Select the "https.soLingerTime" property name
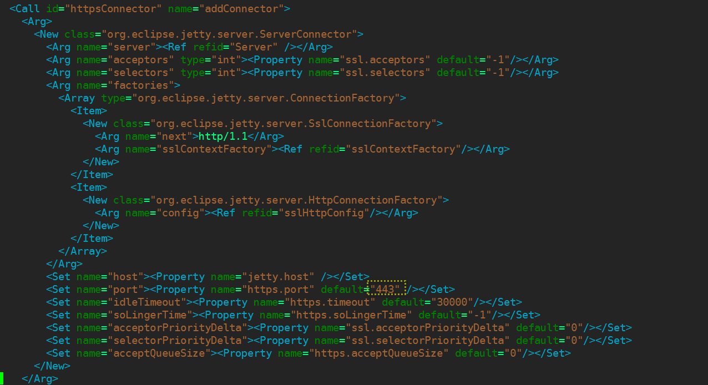Viewport: 708px width, 385px height. click(x=351, y=315)
